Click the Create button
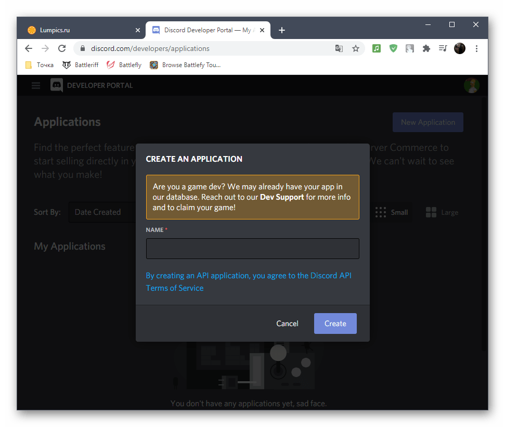 [335, 324]
